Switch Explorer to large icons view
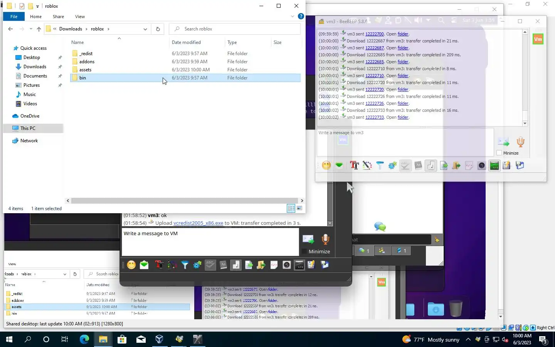Image resolution: width=555 pixels, height=347 pixels. click(299, 209)
